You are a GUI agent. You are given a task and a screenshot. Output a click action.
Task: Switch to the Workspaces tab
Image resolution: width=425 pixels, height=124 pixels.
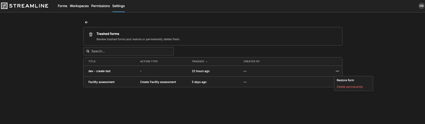[79, 6]
